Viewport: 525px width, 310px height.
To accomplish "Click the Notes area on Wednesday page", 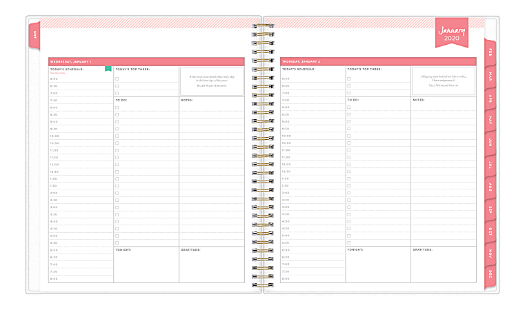I will click(211, 172).
